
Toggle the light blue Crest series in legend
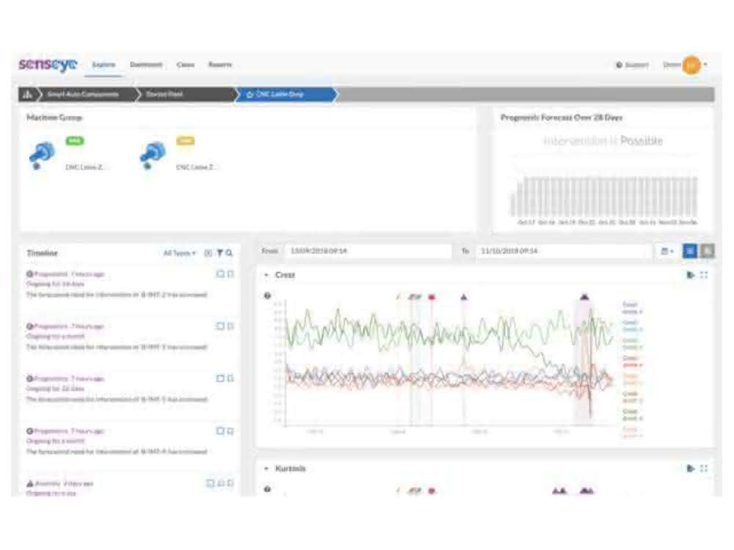pos(631,326)
